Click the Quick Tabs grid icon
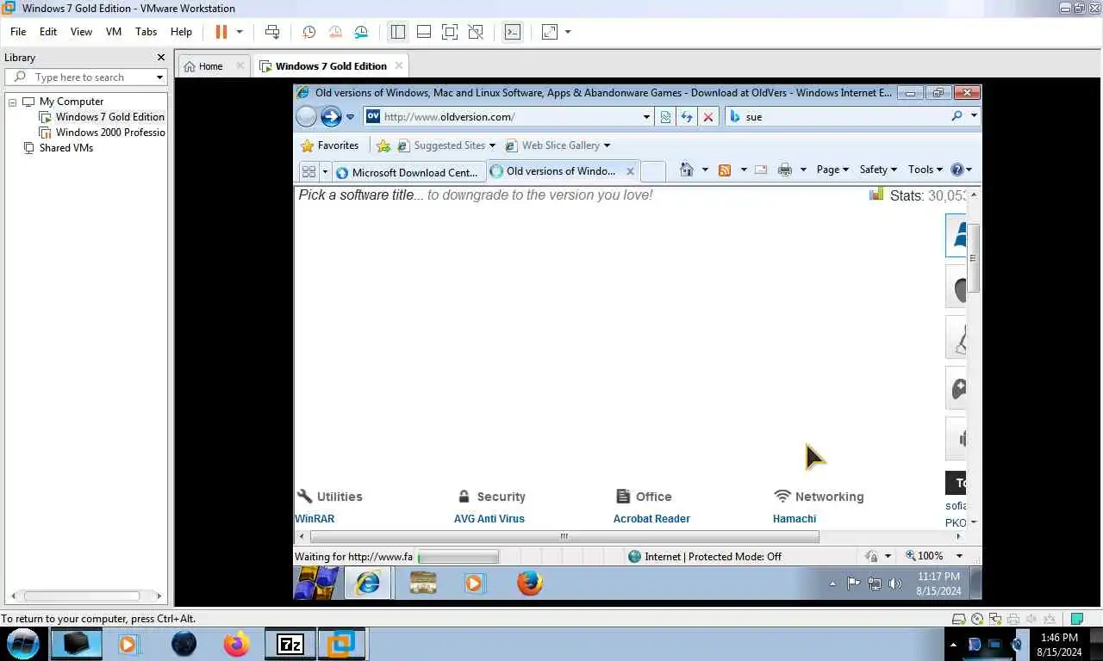This screenshot has height=661, width=1103. pos(308,172)
